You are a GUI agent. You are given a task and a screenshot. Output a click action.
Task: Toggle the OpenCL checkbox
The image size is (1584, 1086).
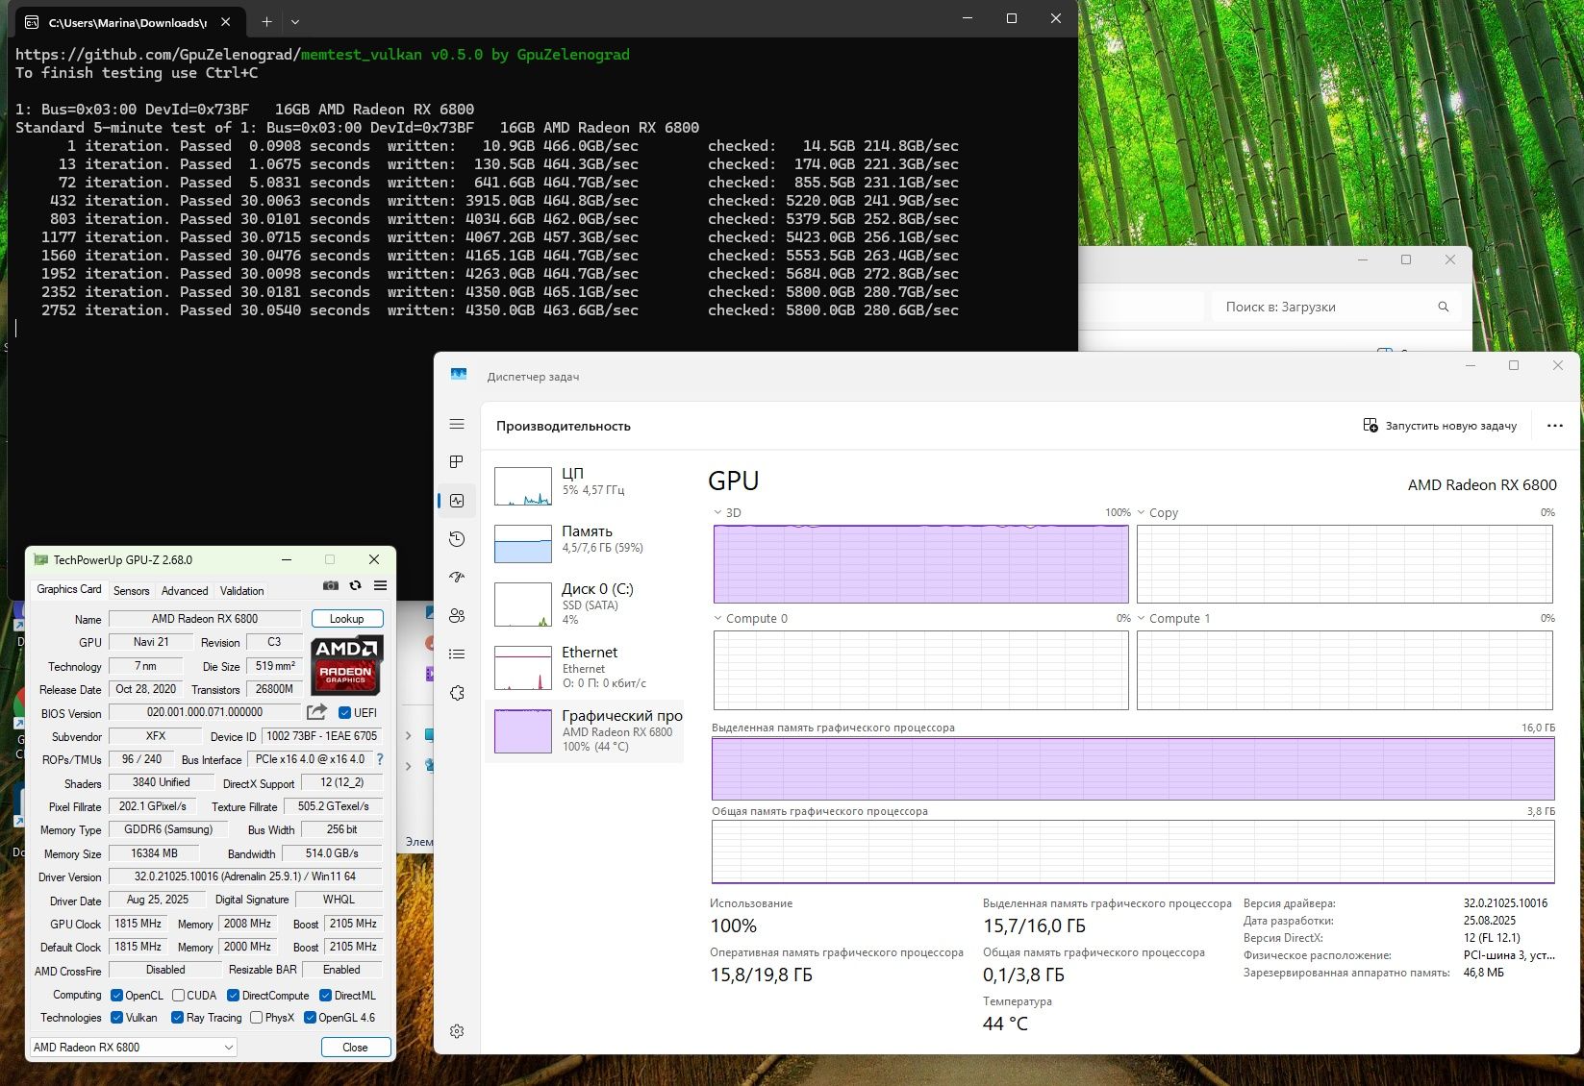coord(116,996)
